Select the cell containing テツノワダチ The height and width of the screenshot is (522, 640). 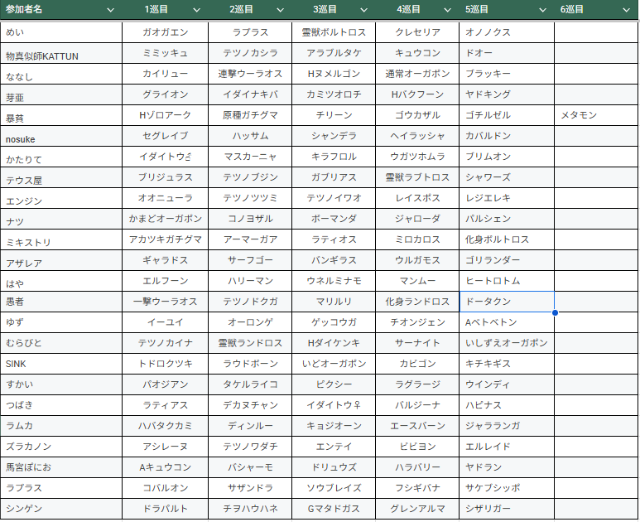pos(250,447)
